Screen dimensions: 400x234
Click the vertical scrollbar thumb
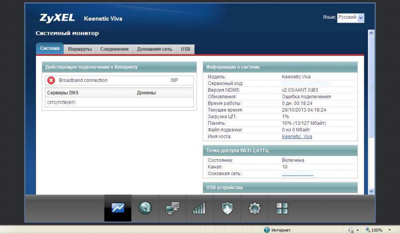pos(371,87)
